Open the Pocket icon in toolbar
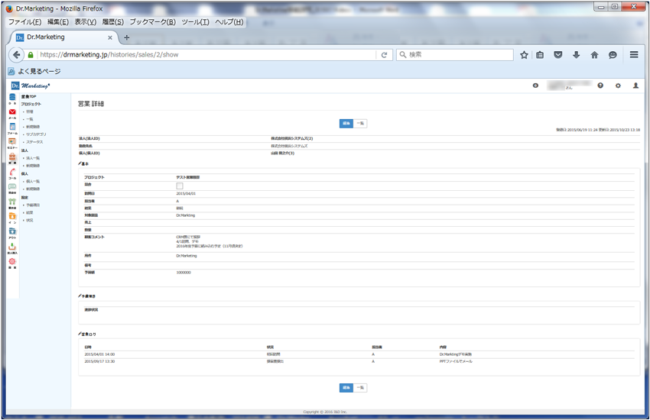The image size is (650, 420). tap(558, 55)
